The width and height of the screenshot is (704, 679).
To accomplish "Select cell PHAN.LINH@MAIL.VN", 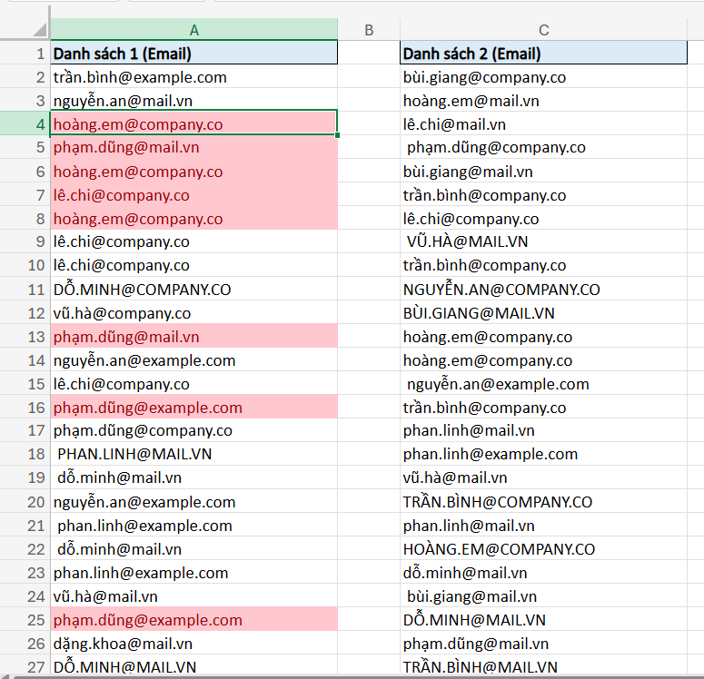I will tap(194, 454).
